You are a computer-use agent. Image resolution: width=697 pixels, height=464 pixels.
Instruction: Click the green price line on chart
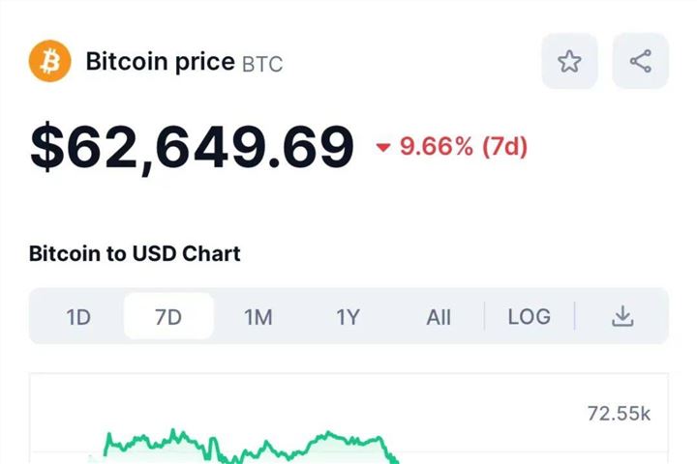tap(249, 447)
